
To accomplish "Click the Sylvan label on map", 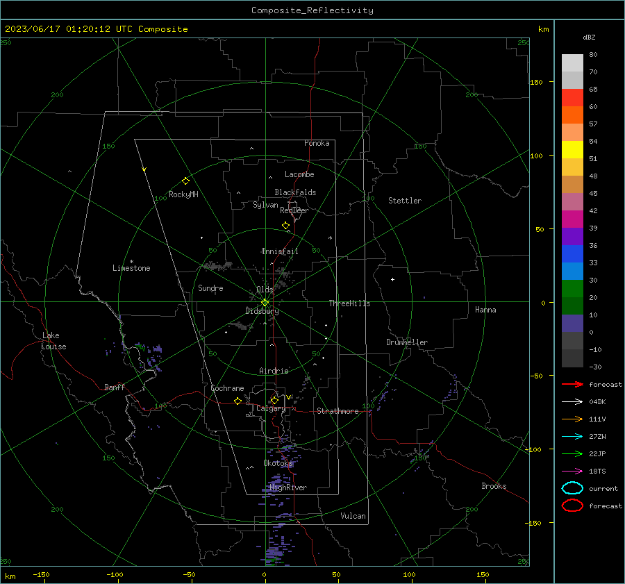I will 265,205.
